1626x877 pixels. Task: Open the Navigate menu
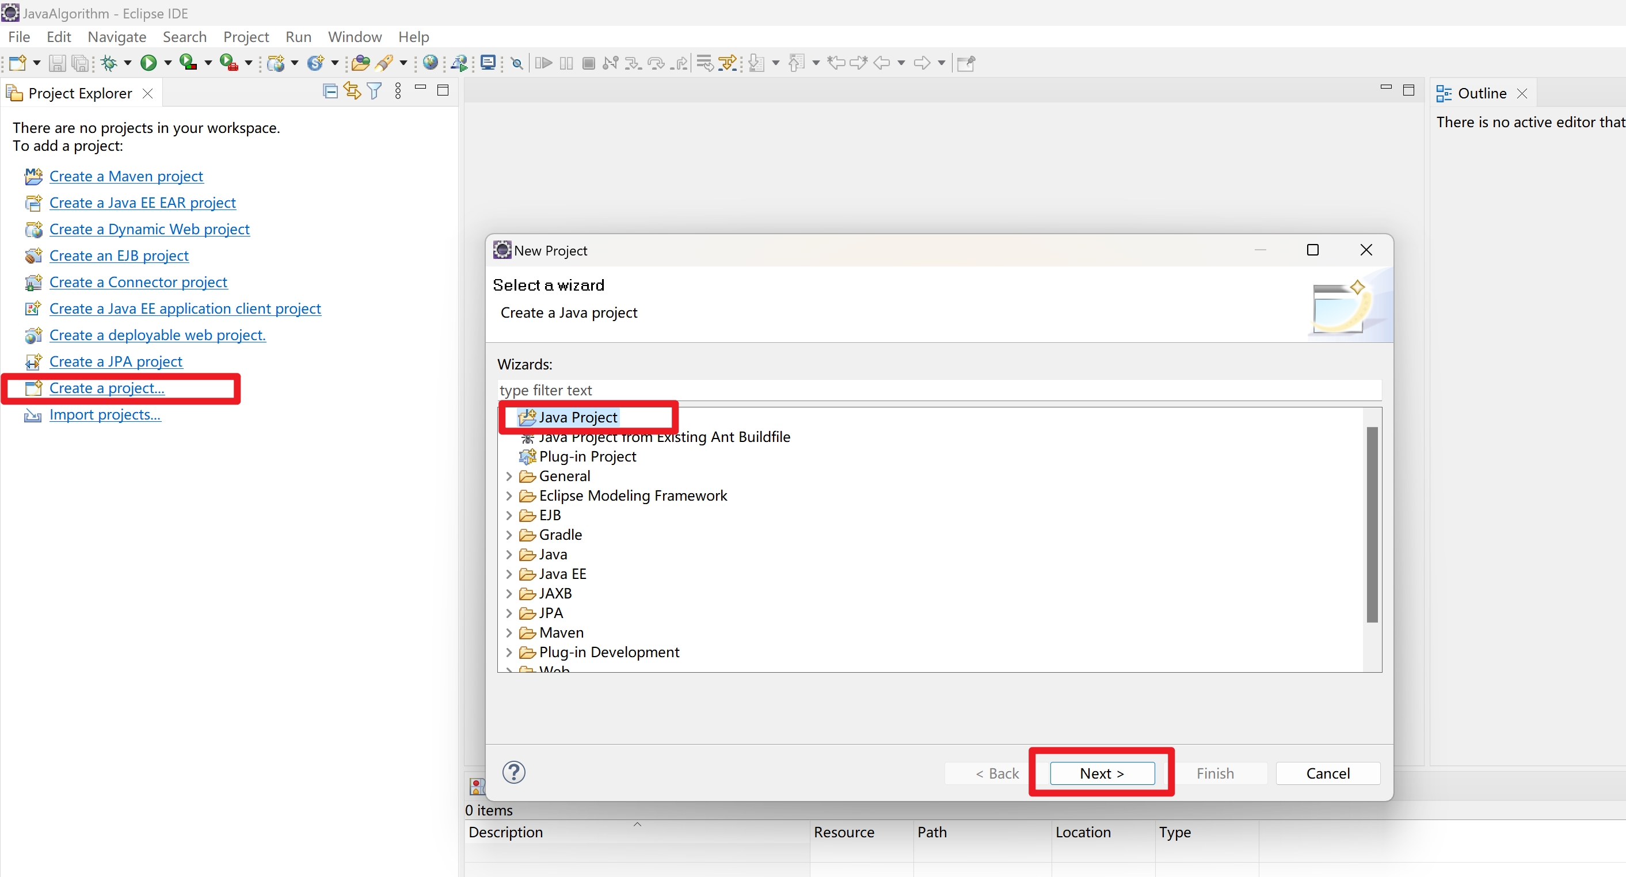pyautogui.click(x=117, y=37)
